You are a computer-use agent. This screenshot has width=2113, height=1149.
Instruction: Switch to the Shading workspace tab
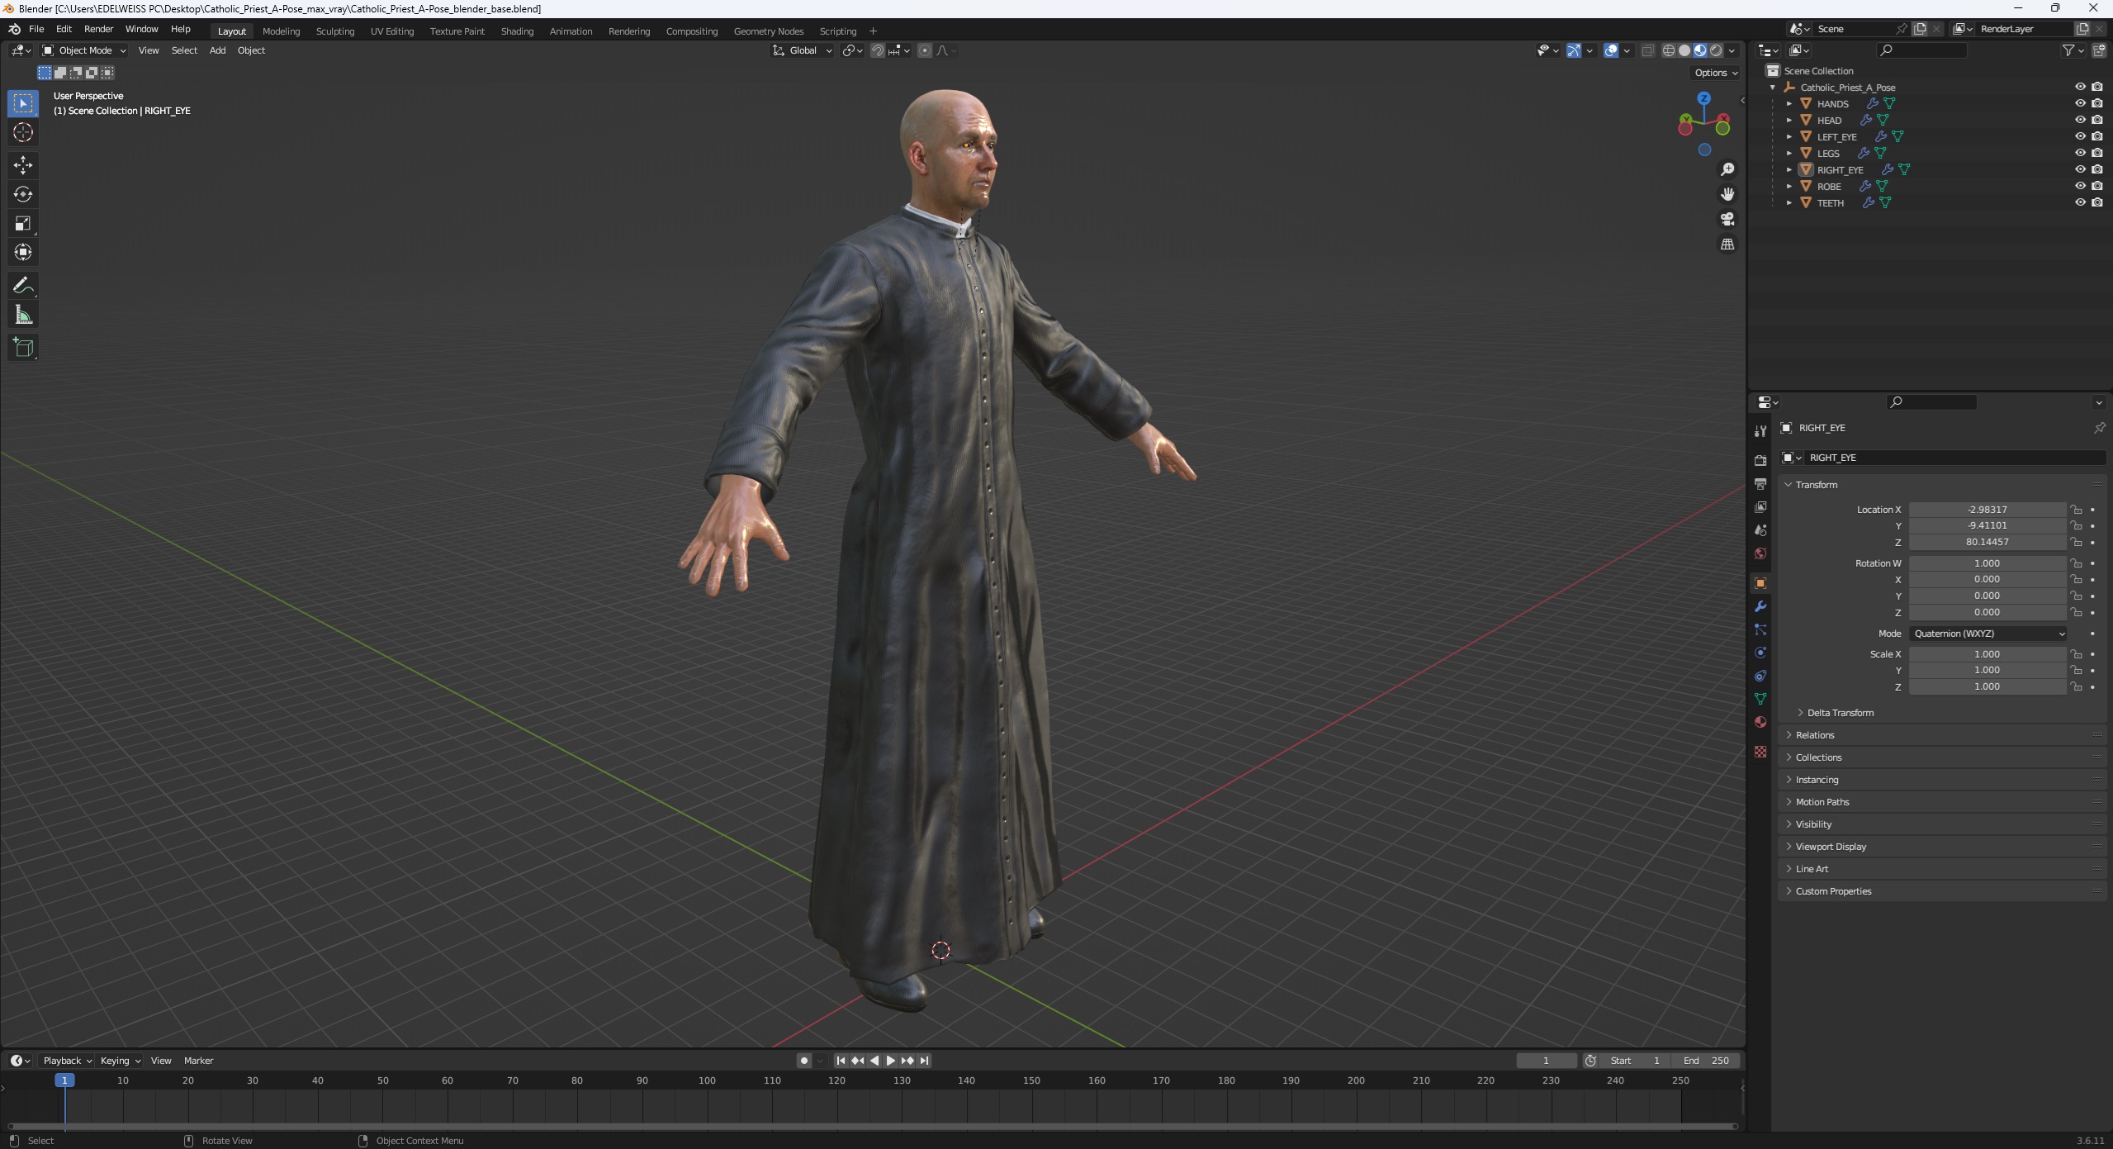pyautogui.click(x=517, y=31)
